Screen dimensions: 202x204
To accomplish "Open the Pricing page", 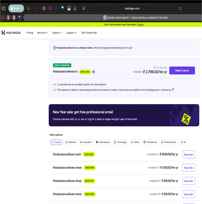I will [30, 33].
